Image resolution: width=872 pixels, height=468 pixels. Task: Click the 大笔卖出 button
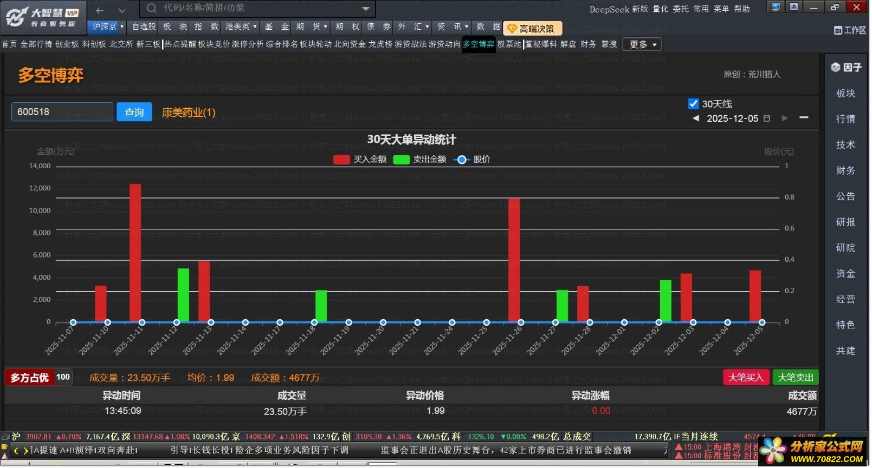tap(795, 378)
